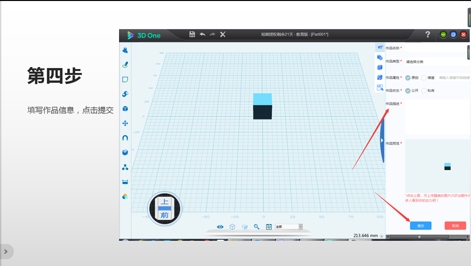Click the 上 face of the view cube

(x=165, y=202)
